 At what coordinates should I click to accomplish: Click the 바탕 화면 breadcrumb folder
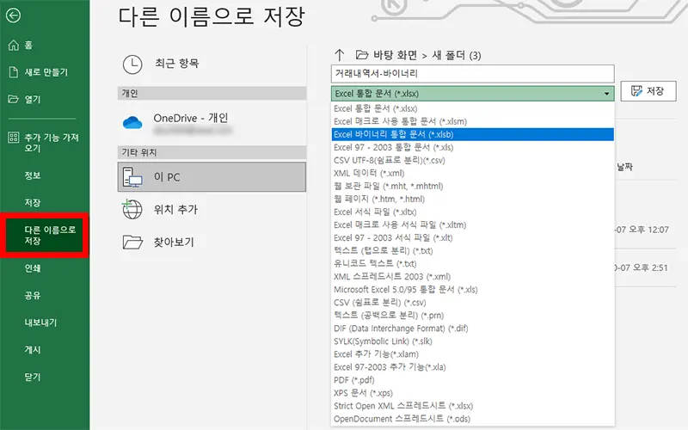(395, 55)
